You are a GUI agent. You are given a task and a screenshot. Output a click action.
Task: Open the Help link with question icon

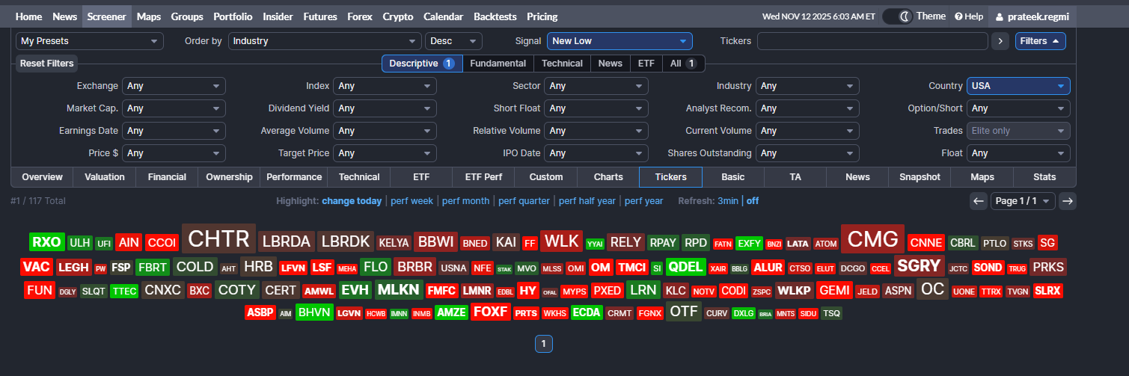point(969,16)
